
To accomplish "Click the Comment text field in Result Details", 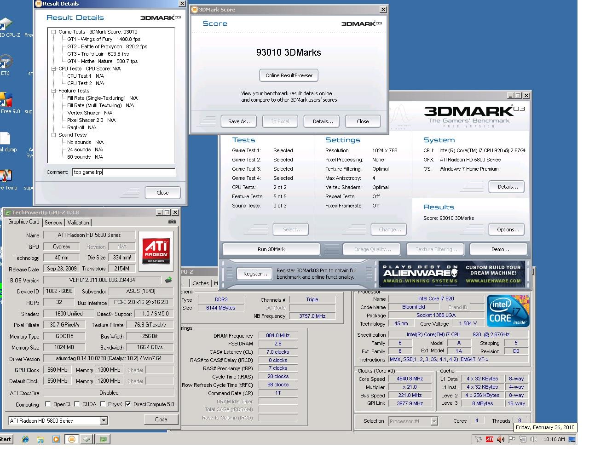I will pyautogui.click(x=123, y=172).
